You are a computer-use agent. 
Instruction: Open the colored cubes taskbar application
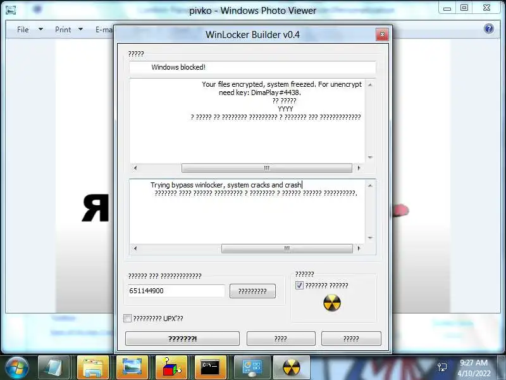pyautogui.click(x=171, y=368)
